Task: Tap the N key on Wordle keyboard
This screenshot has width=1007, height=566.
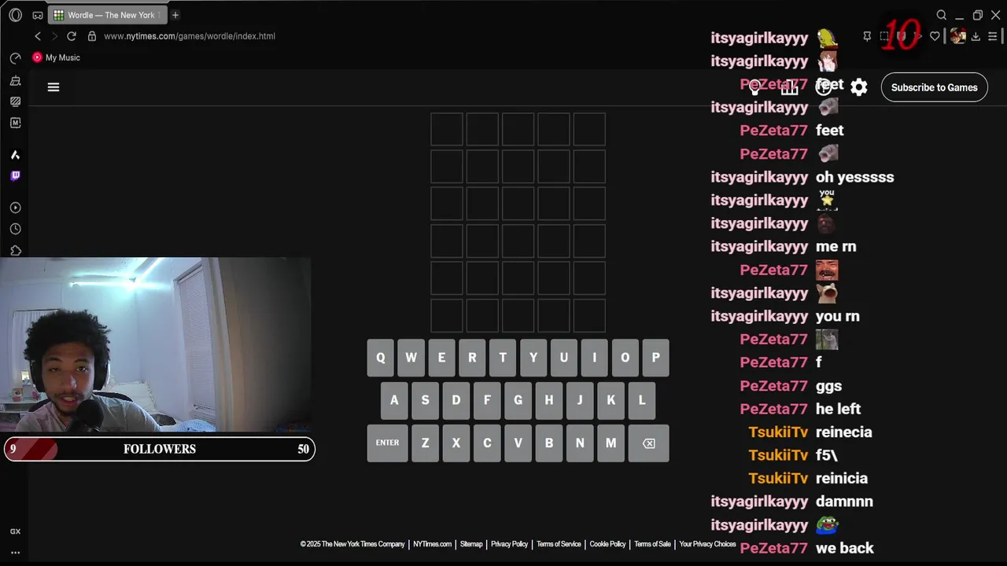Action: 580,443
